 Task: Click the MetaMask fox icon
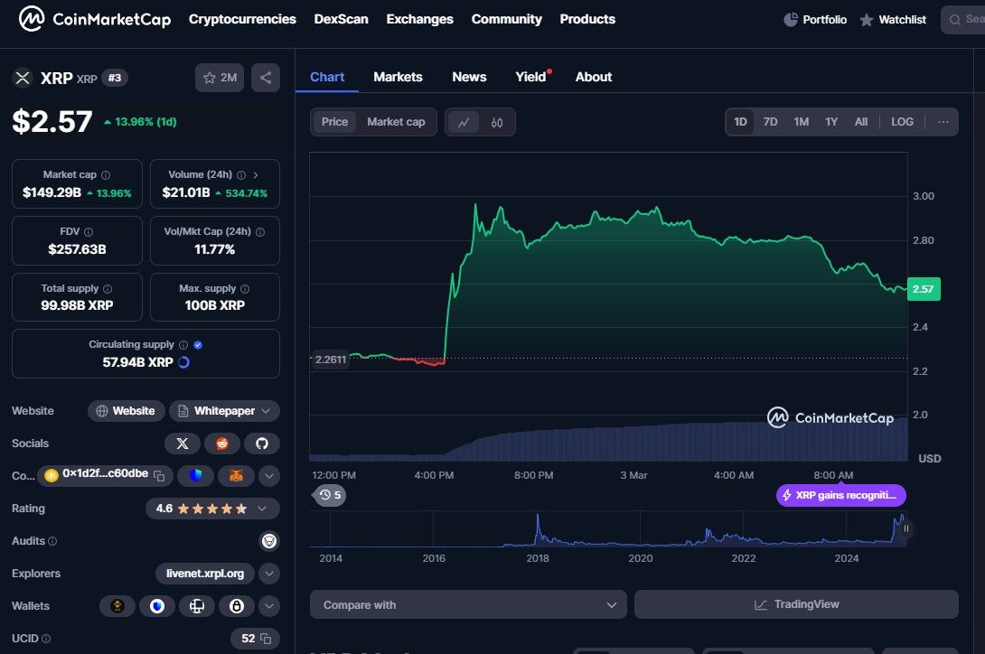(236, 476)
